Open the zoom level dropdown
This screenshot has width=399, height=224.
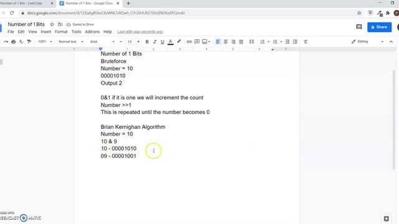45,42
